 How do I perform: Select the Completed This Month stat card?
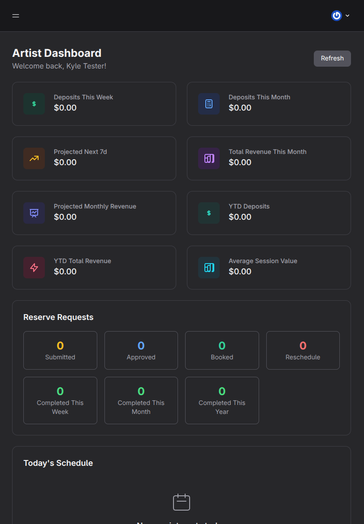(x=141, y=400)
